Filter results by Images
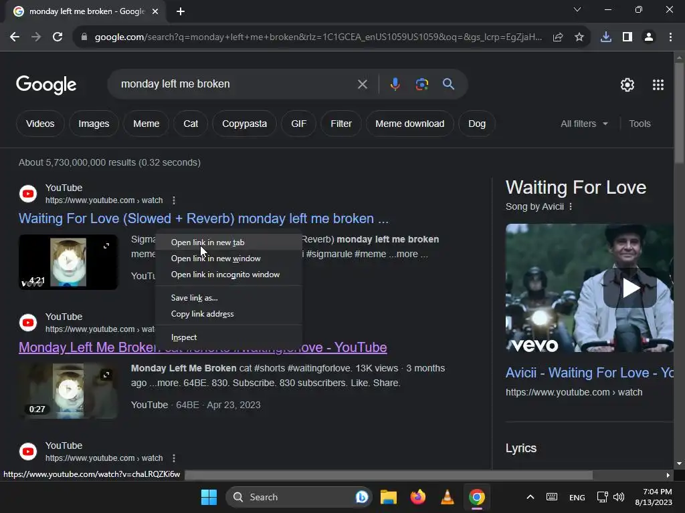The height and width of the screenshot is (513, 685). tap(94, 124)
